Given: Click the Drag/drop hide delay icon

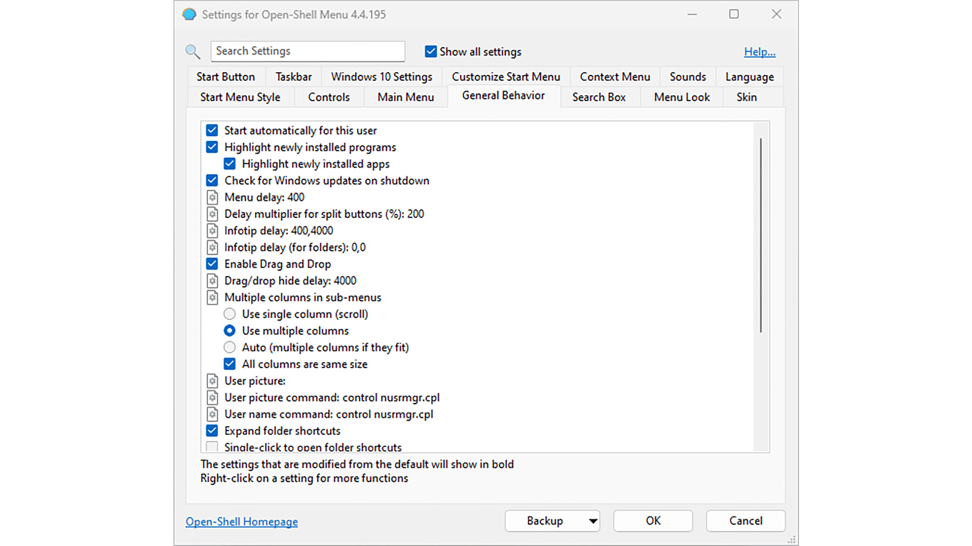Looking at the screenshot, I should pos(212,281).
